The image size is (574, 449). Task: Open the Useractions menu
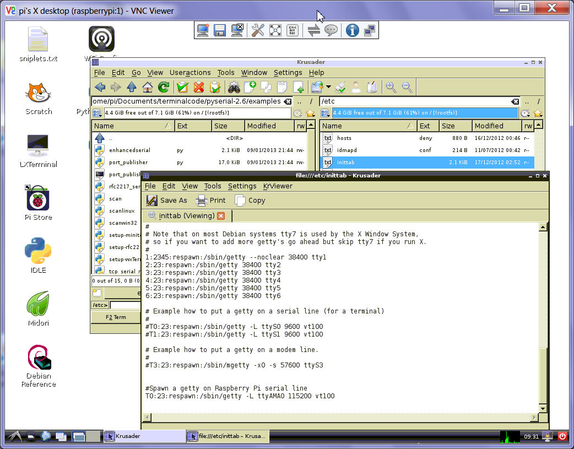pyautogui.click(x=190, y=72)
